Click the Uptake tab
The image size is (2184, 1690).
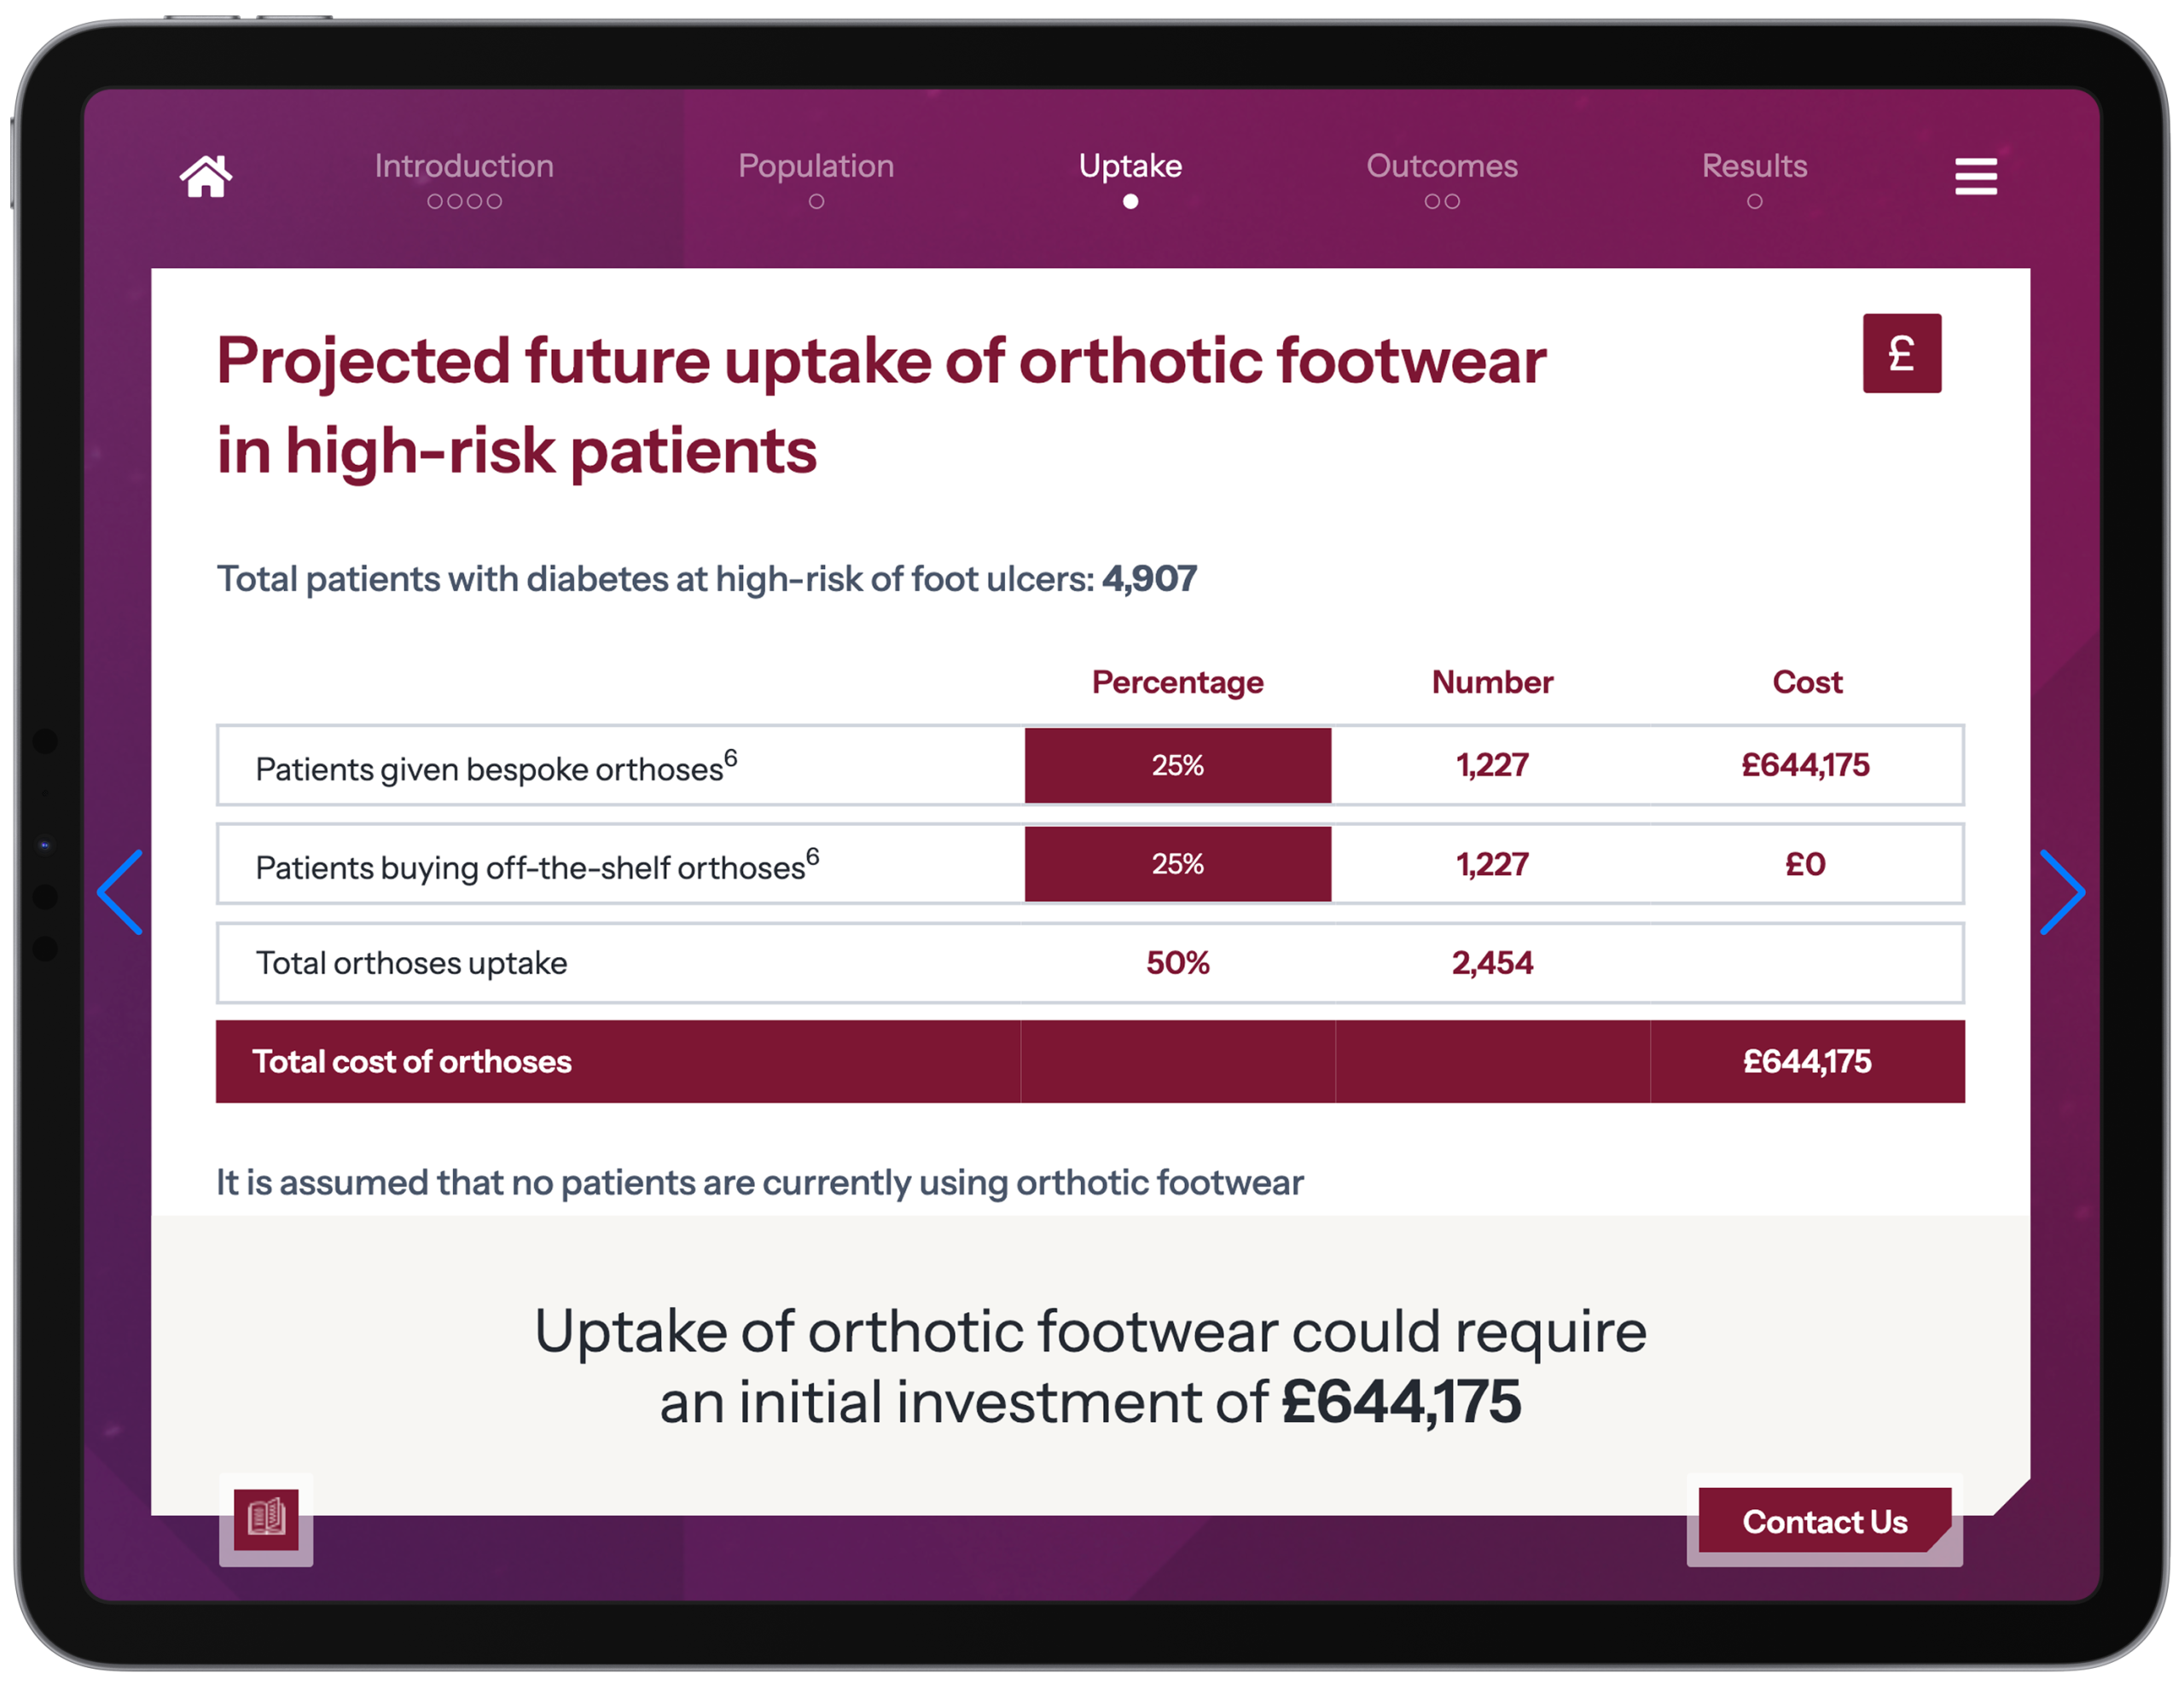click(x=1130, y=166)
